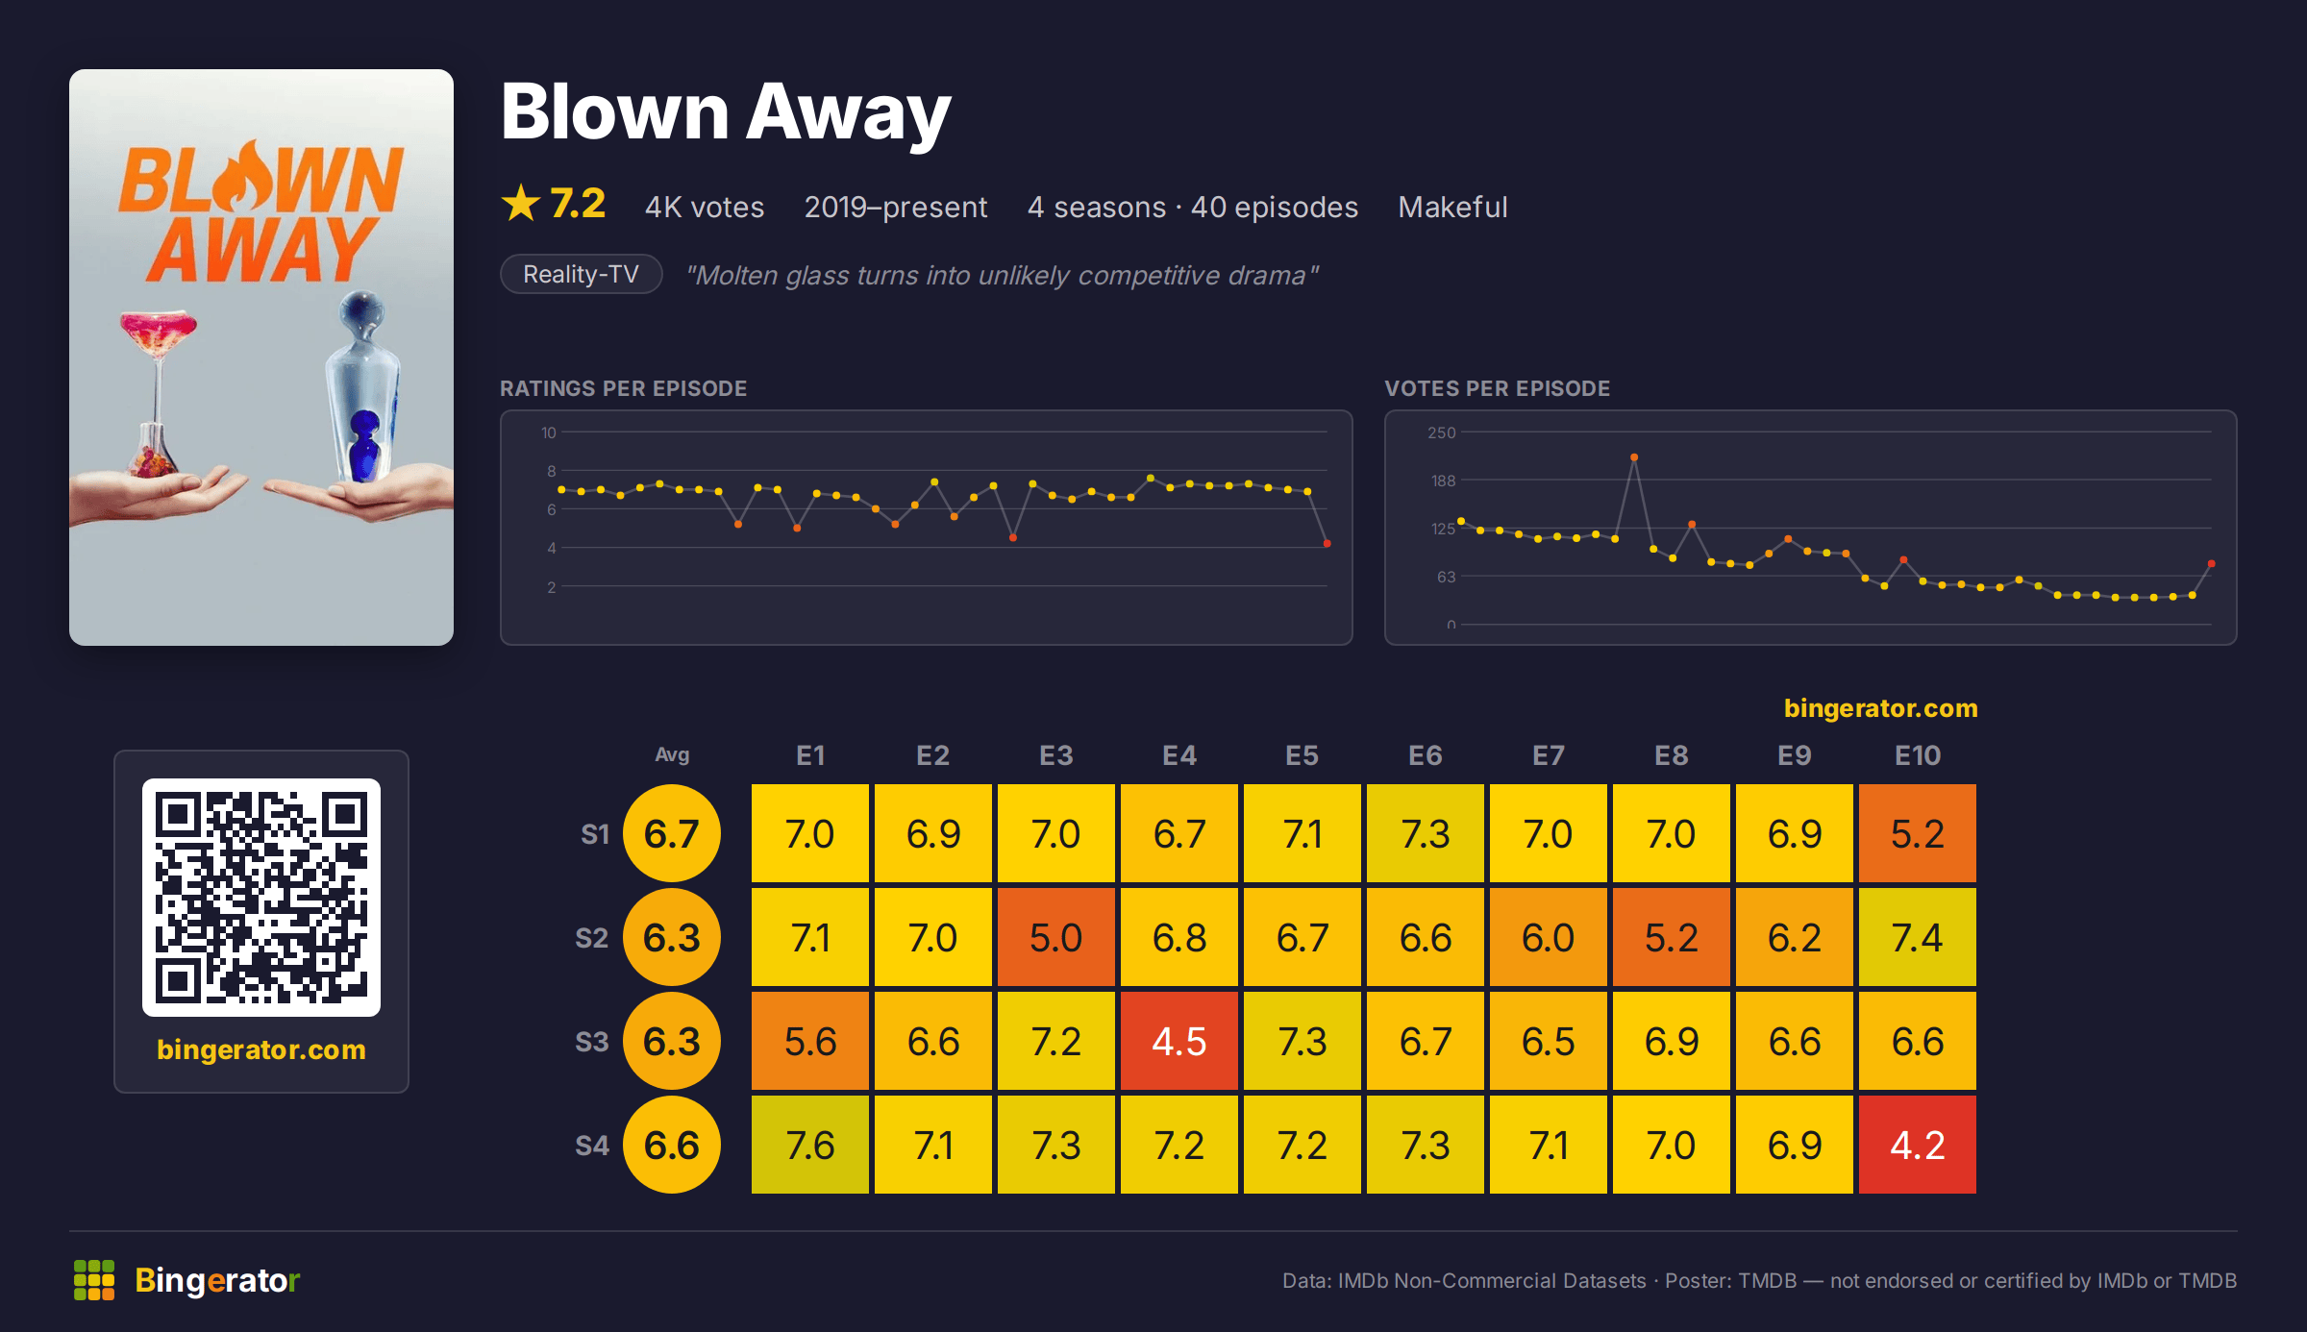Click the S3 E4 red 4.5 cell

(x=1179, y=1041)
